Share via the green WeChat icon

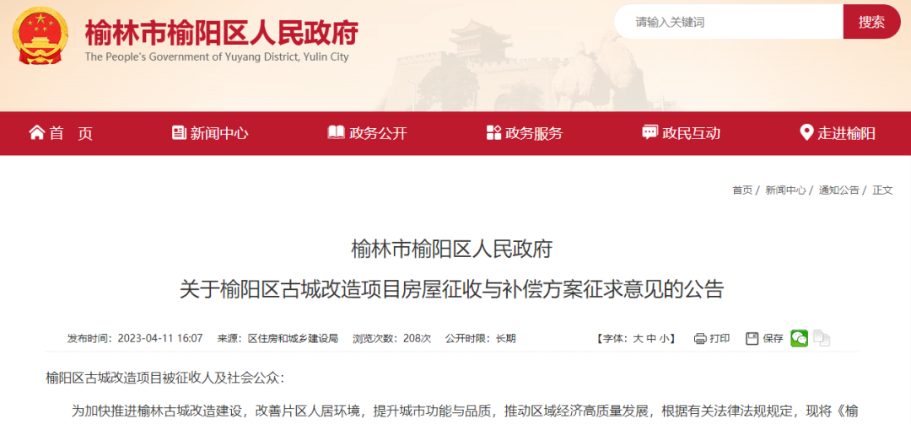coord(799,338)
